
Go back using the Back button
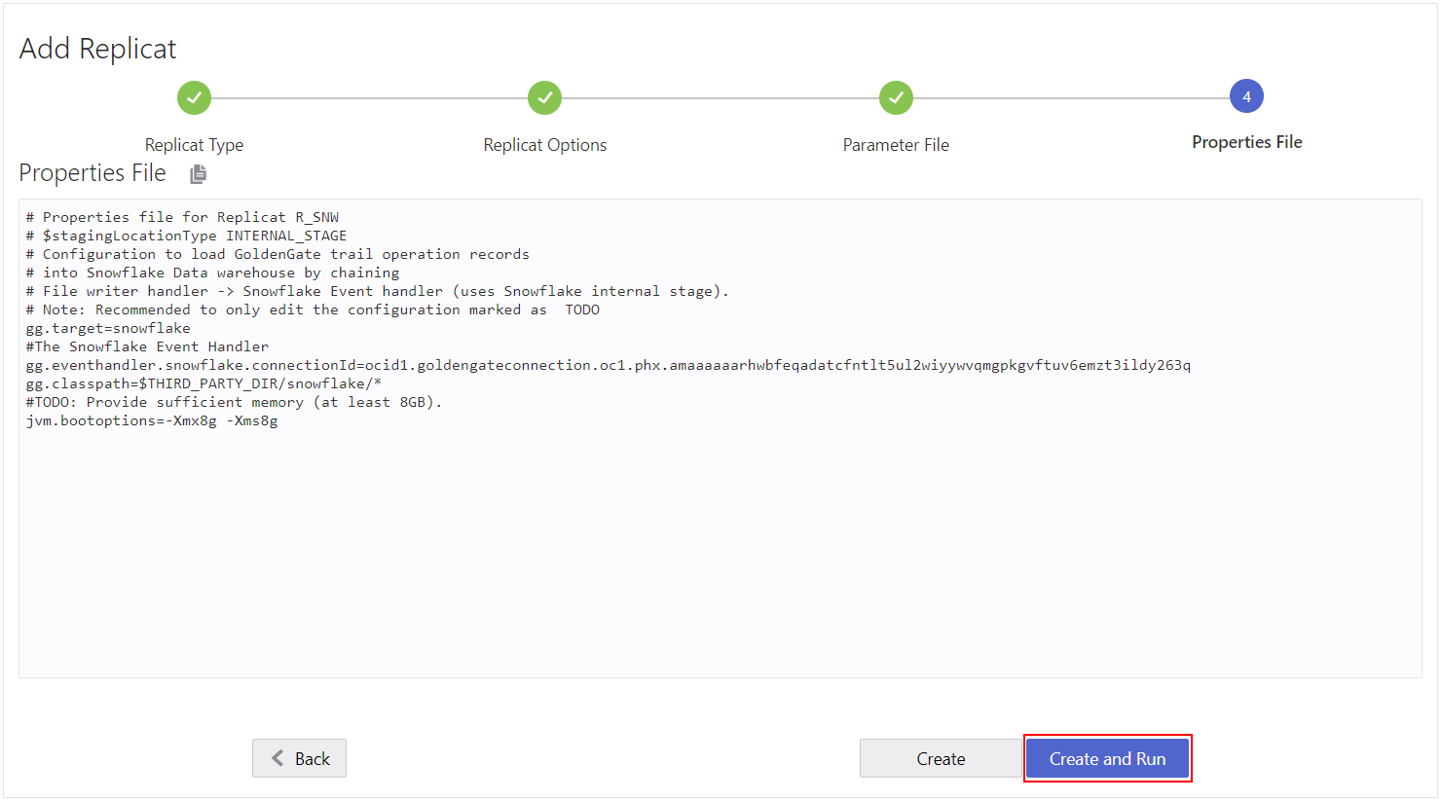pos(299,758)
